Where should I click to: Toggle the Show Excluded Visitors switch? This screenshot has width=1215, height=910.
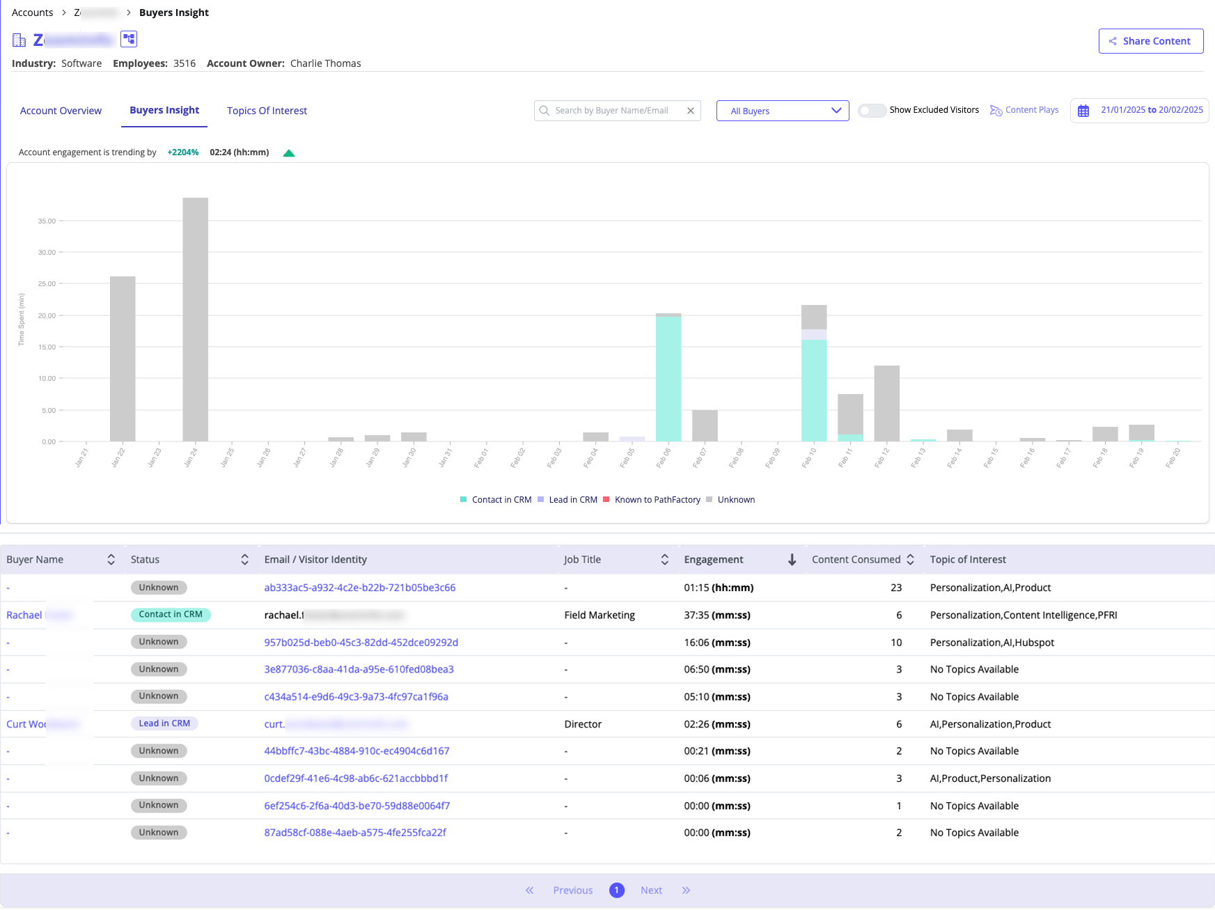click(x=871, y=111)
